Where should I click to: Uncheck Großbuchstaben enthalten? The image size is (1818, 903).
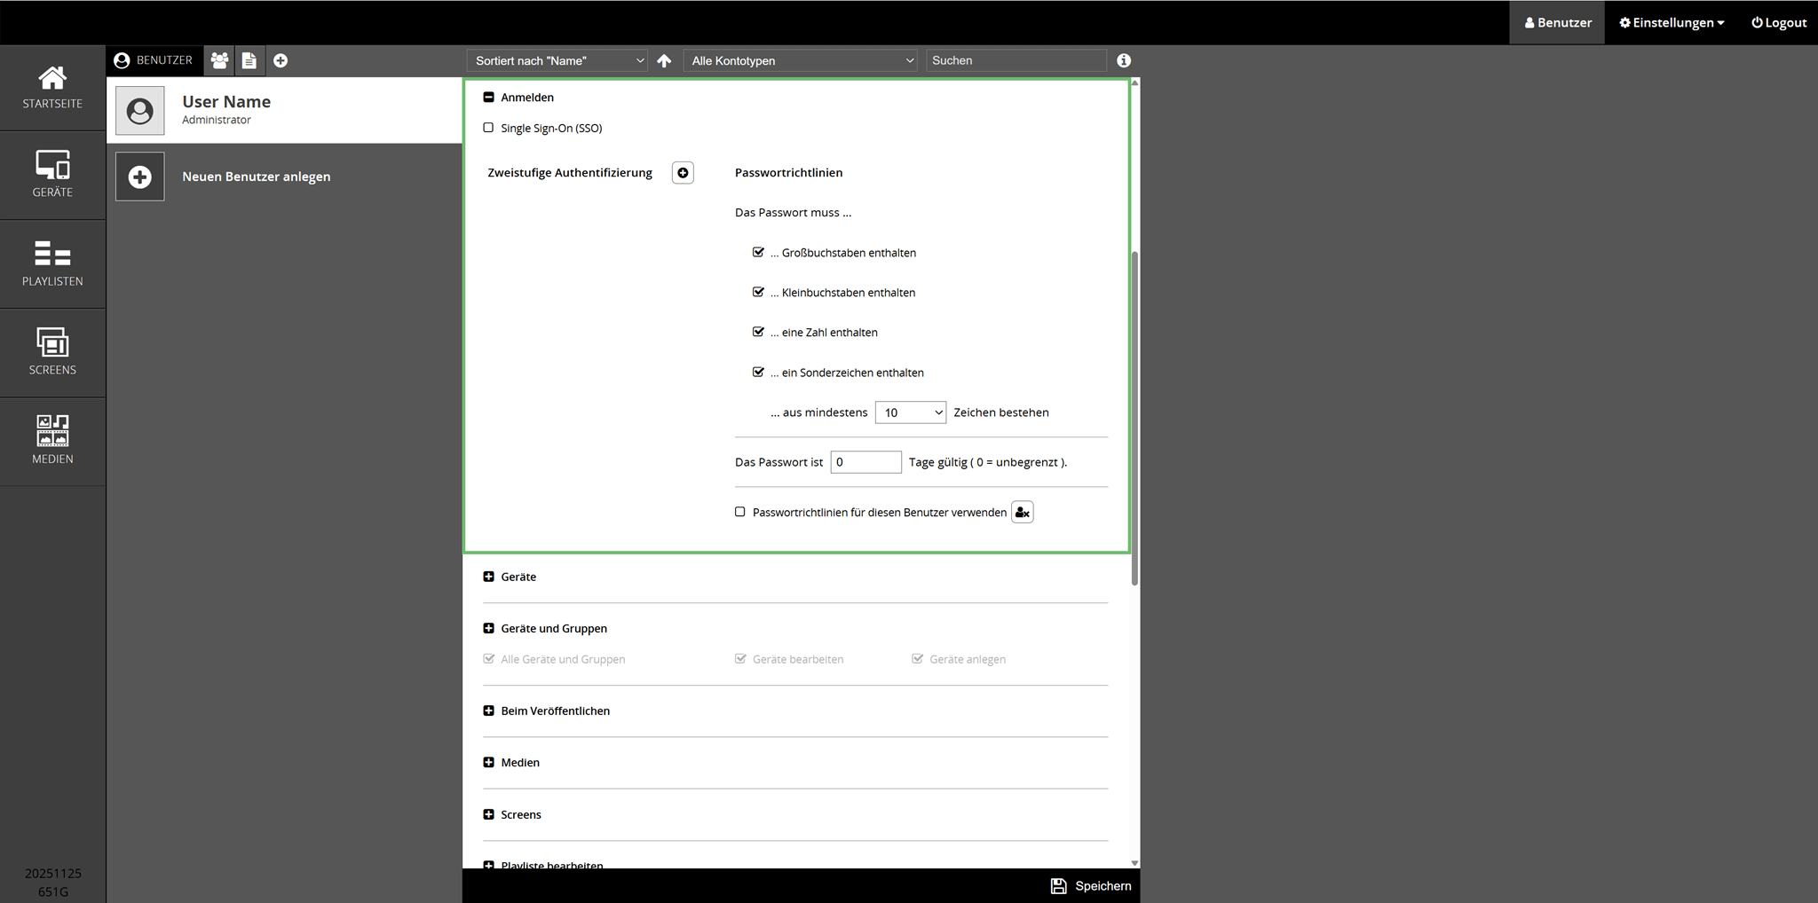[x=758, y=252]
